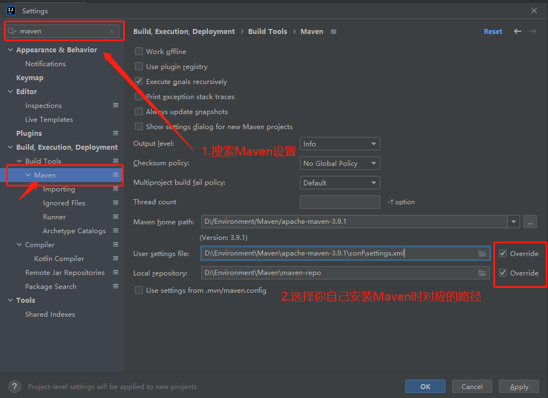Screen dimensions: 548x398
Task: Click the project-level icon beside Importing
Action: 116,189
